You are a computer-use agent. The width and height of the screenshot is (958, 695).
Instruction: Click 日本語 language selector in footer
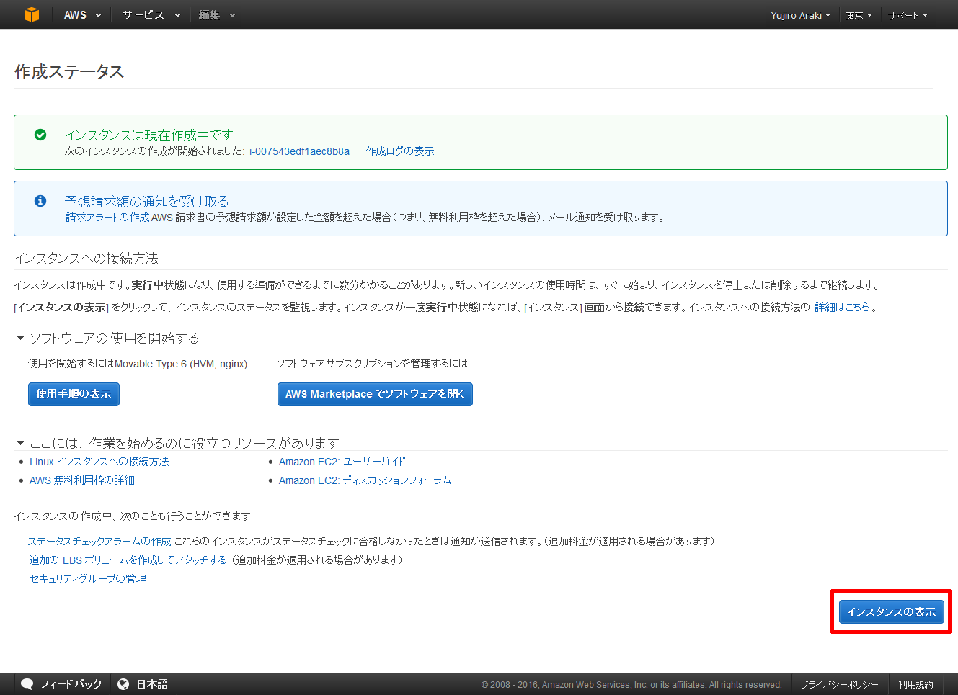(x=152, y=684)
